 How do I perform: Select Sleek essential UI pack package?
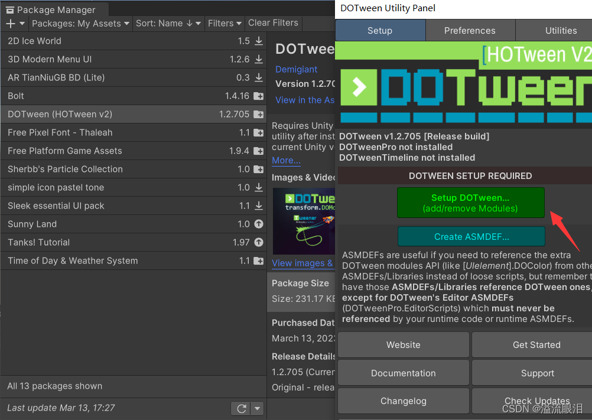[x=134, y=206]
